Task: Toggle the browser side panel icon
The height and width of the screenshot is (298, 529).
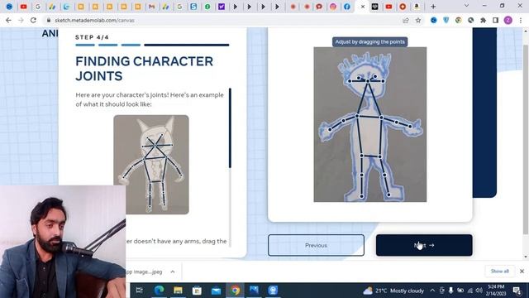Action: (495, 20)
